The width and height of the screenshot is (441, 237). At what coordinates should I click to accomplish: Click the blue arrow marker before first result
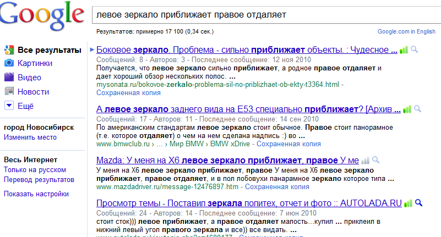click(x=92, y=49)
